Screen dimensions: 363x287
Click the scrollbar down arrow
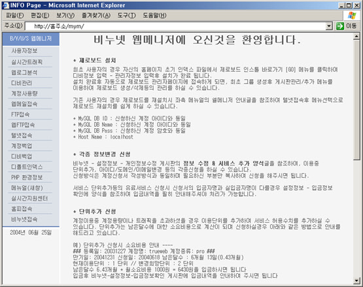point(356,281)
